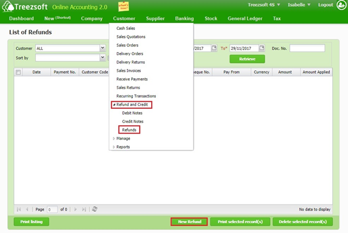348x233 pixels.
Task: Select Recurring Transactions menu entry
Action: click(137, 96)
